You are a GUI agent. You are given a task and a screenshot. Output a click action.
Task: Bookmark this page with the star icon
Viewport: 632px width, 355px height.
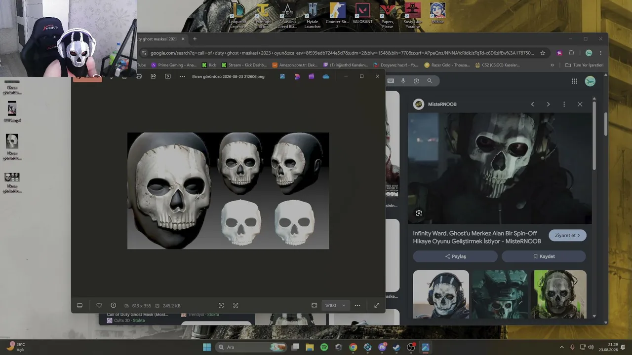tap(543, 53)
